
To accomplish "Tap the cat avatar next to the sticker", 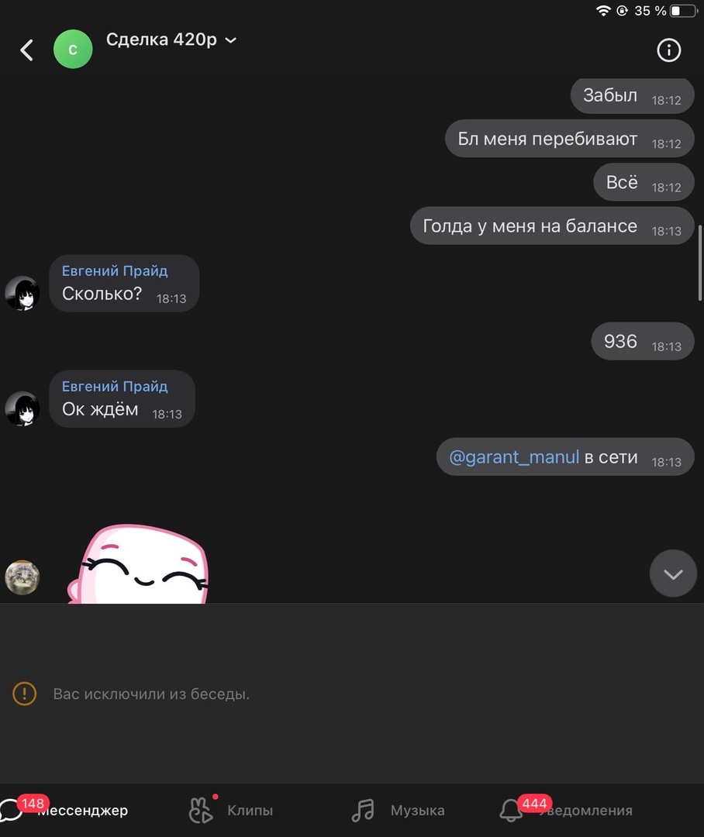I will click(x=22, y=577).
